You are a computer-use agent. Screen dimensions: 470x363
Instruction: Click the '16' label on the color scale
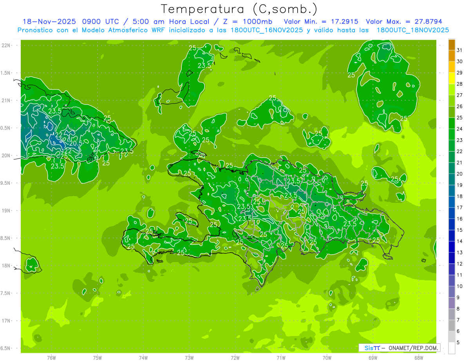[460, 219]
